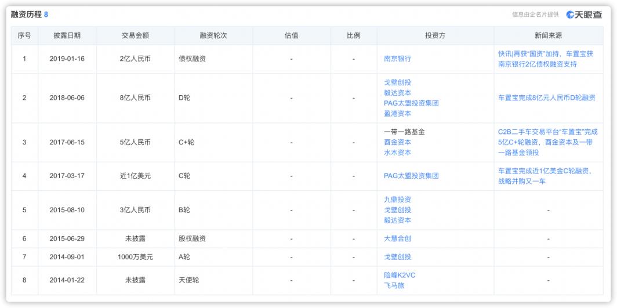617x308 pixels.
Task: Open investor link 酉金资本
Action: pos(397,142)
